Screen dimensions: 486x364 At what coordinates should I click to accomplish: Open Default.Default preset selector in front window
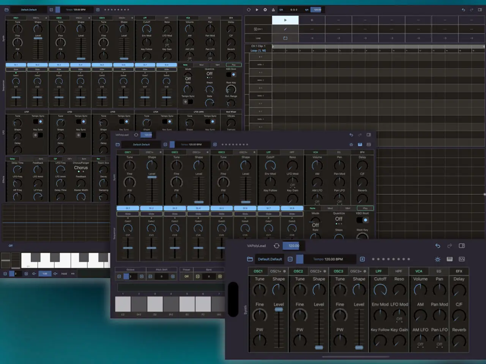click(270, 259)
